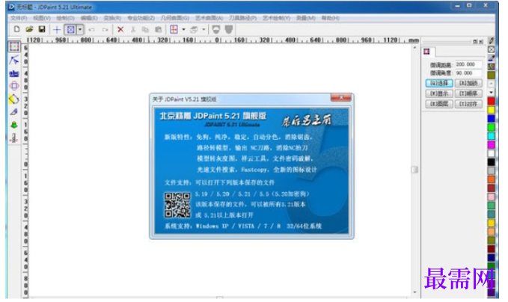Screen dimensions: 508x302
Task: Click the [V]显示 button
Action: (439, 93)
